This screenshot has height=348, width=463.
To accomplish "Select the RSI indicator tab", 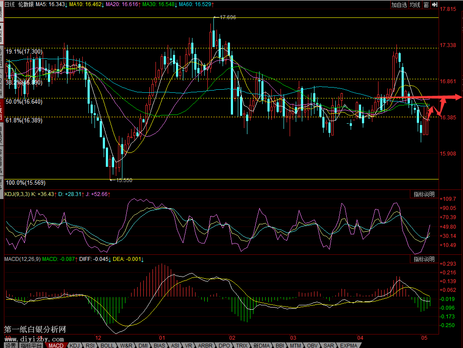I will [90, 345].
